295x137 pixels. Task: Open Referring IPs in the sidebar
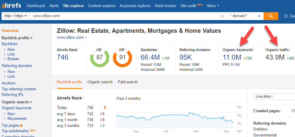(12, 94)
